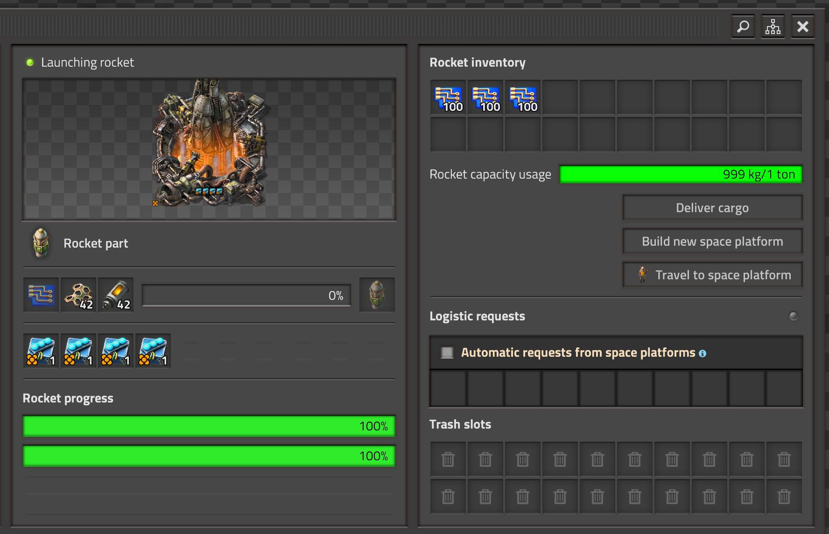The width and height of the screenshot is (829, 534).
Task: Click the Rocket progress heading
Action: [x=68, y=398]
